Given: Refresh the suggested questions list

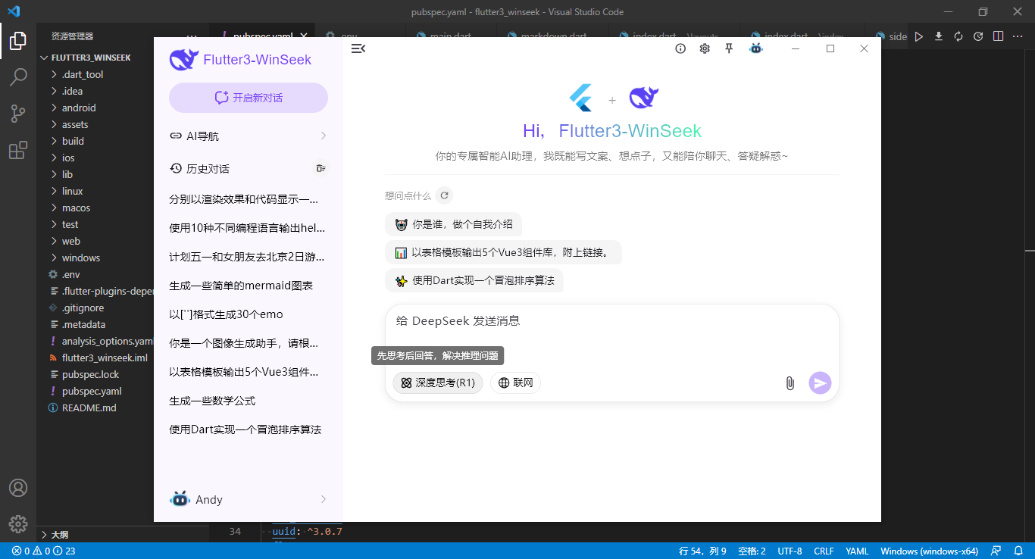Looking at the screenshot, I should click(x=445, y=195).
